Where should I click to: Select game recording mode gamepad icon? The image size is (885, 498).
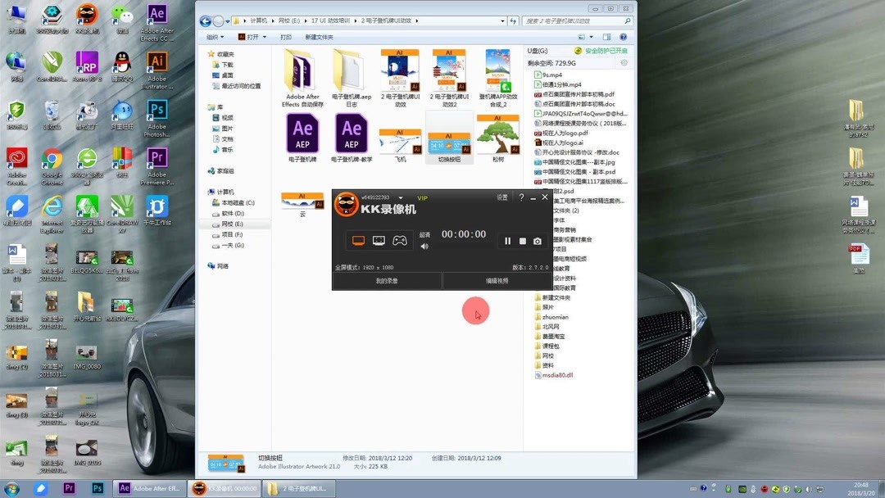click(x=400, y=240)
